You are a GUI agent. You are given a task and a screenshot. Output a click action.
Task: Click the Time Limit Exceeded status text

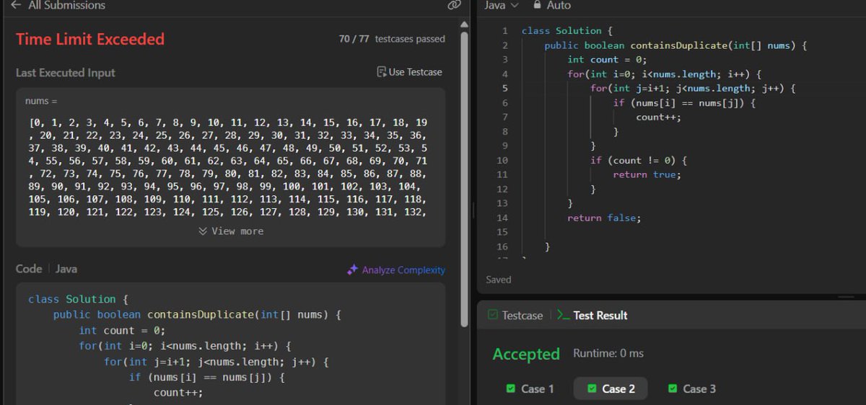tap(90, 39)
